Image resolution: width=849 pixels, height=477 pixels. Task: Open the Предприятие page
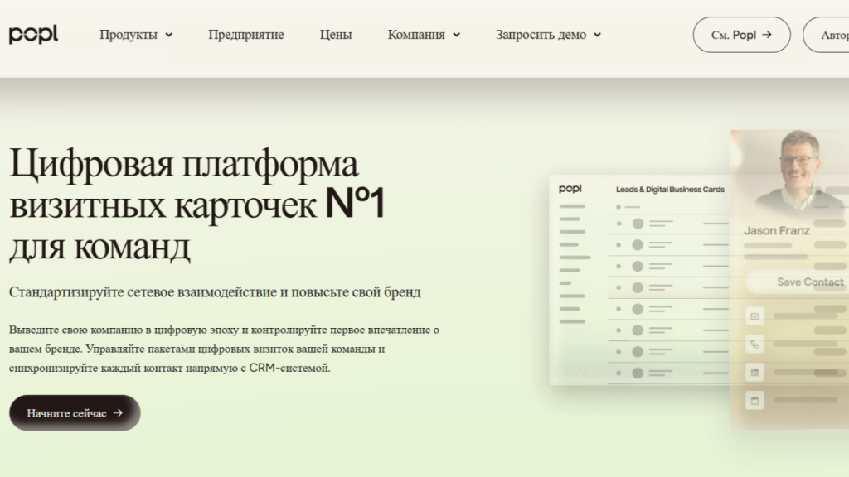pyautogui.click(x=245, y=35)
